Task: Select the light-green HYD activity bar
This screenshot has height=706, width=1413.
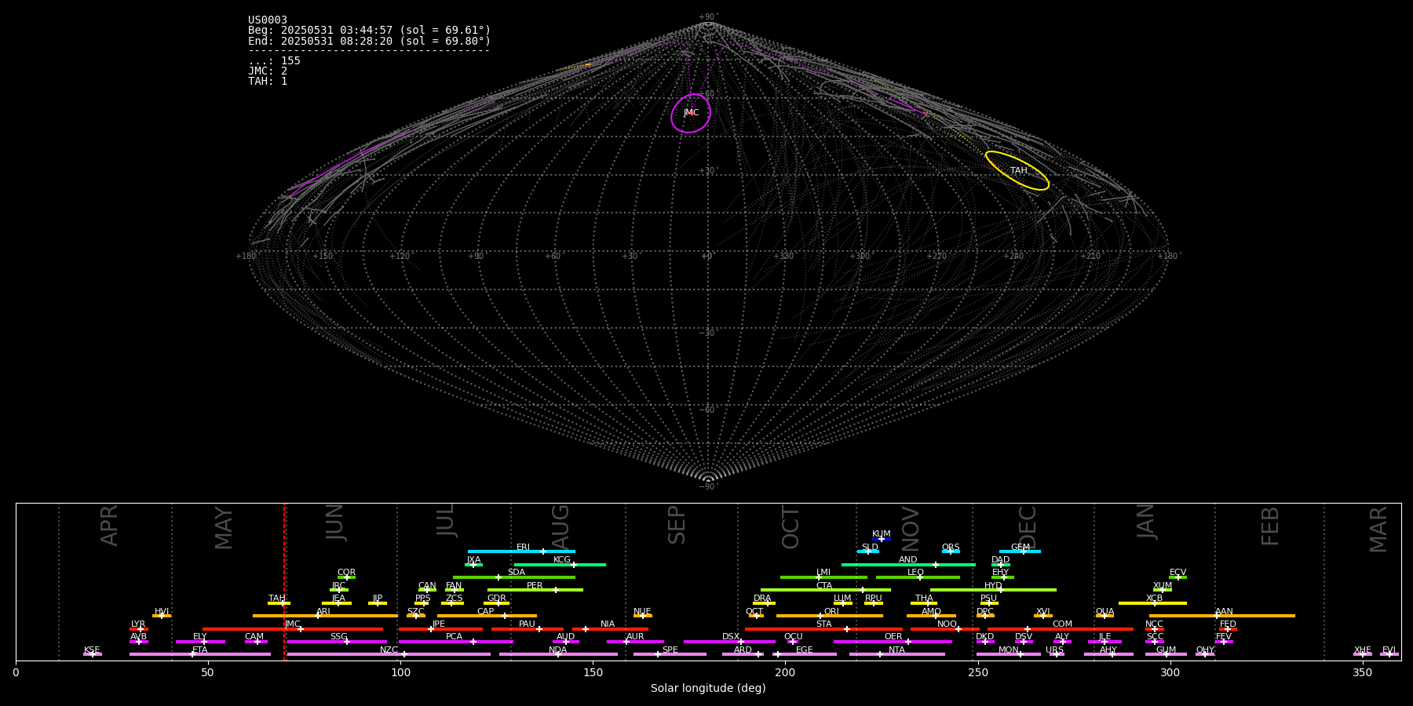Action: (x=993, y=590)
